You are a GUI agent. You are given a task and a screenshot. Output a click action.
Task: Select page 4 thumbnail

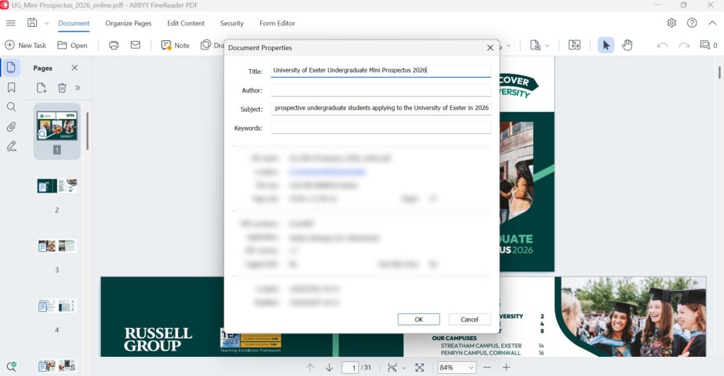pos(57,305)
